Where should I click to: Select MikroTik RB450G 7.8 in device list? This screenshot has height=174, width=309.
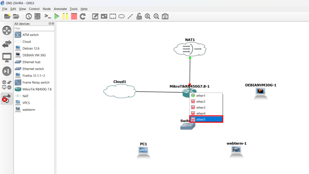[37, 89]
